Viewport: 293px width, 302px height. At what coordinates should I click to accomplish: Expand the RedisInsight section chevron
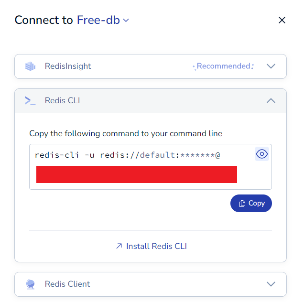tap(271, 66)
